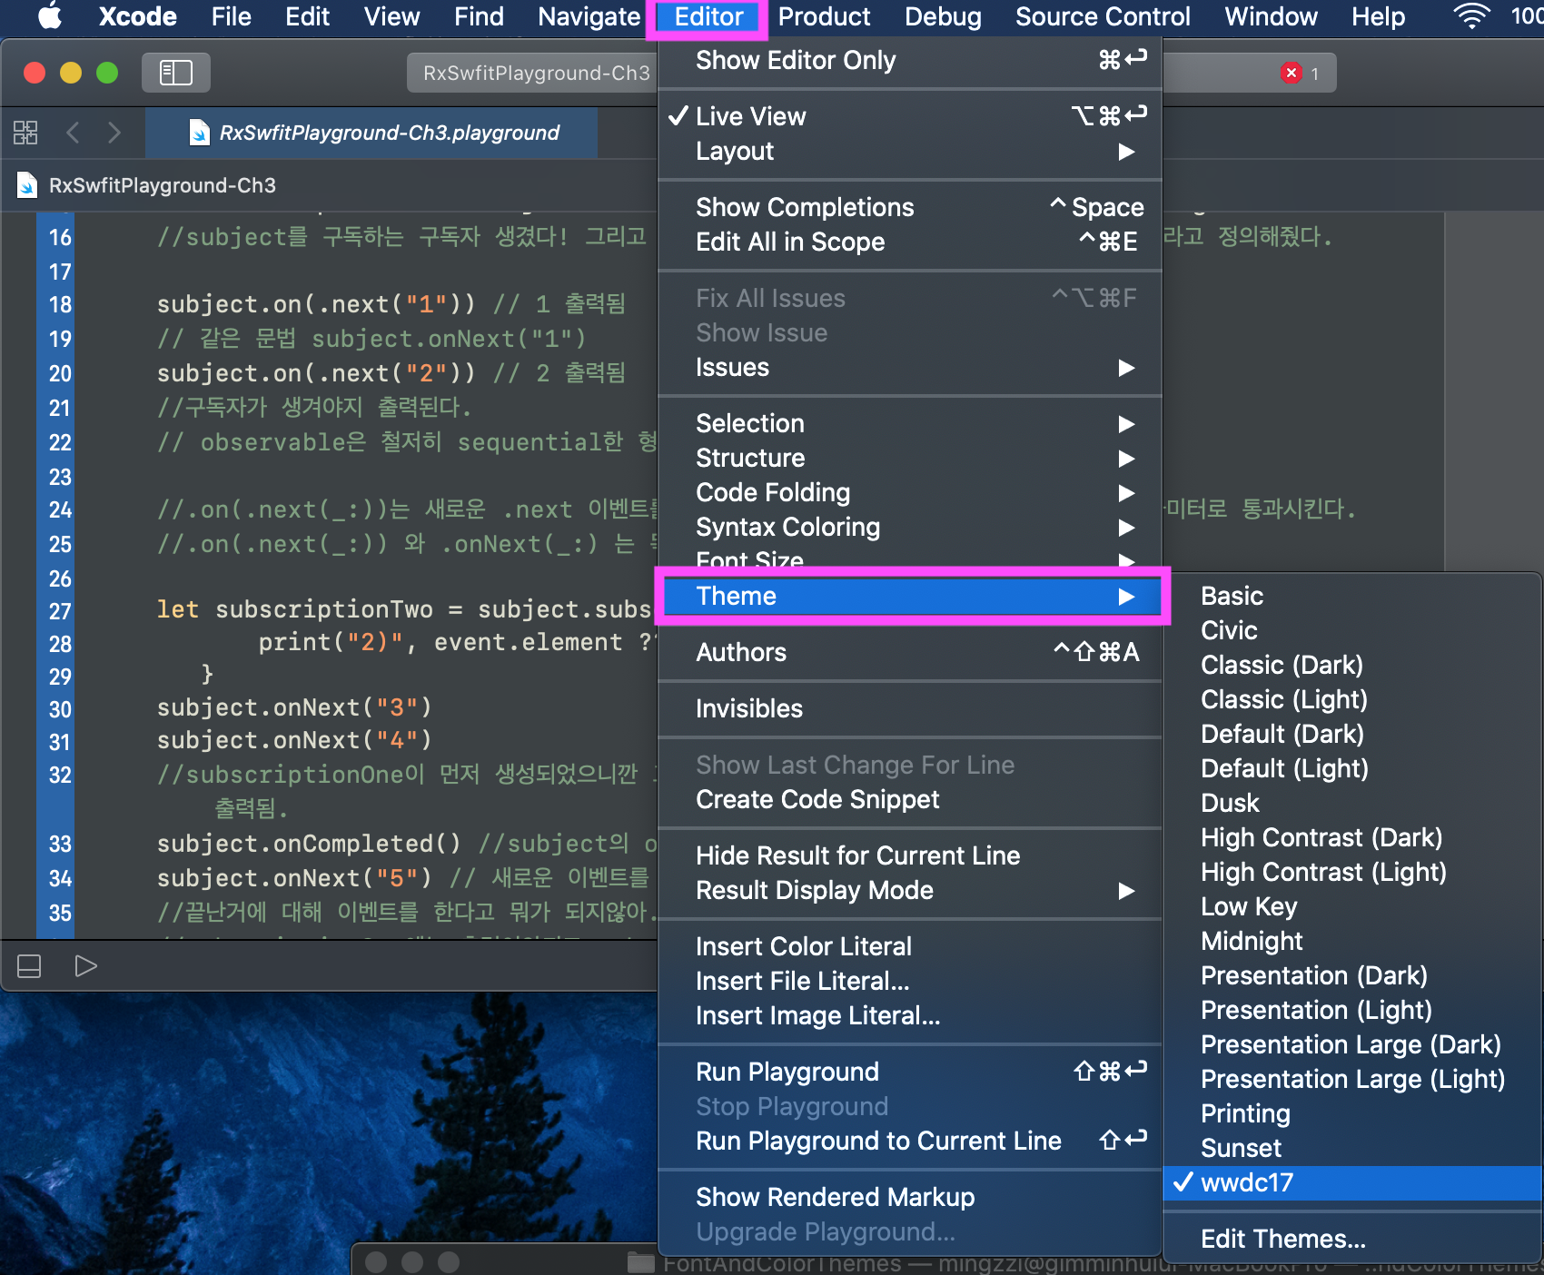1544x1275 pixels.
Task: Click RxSwfitPlayground-Ch3 in the jump bar
Action: [x=162, y=185]
